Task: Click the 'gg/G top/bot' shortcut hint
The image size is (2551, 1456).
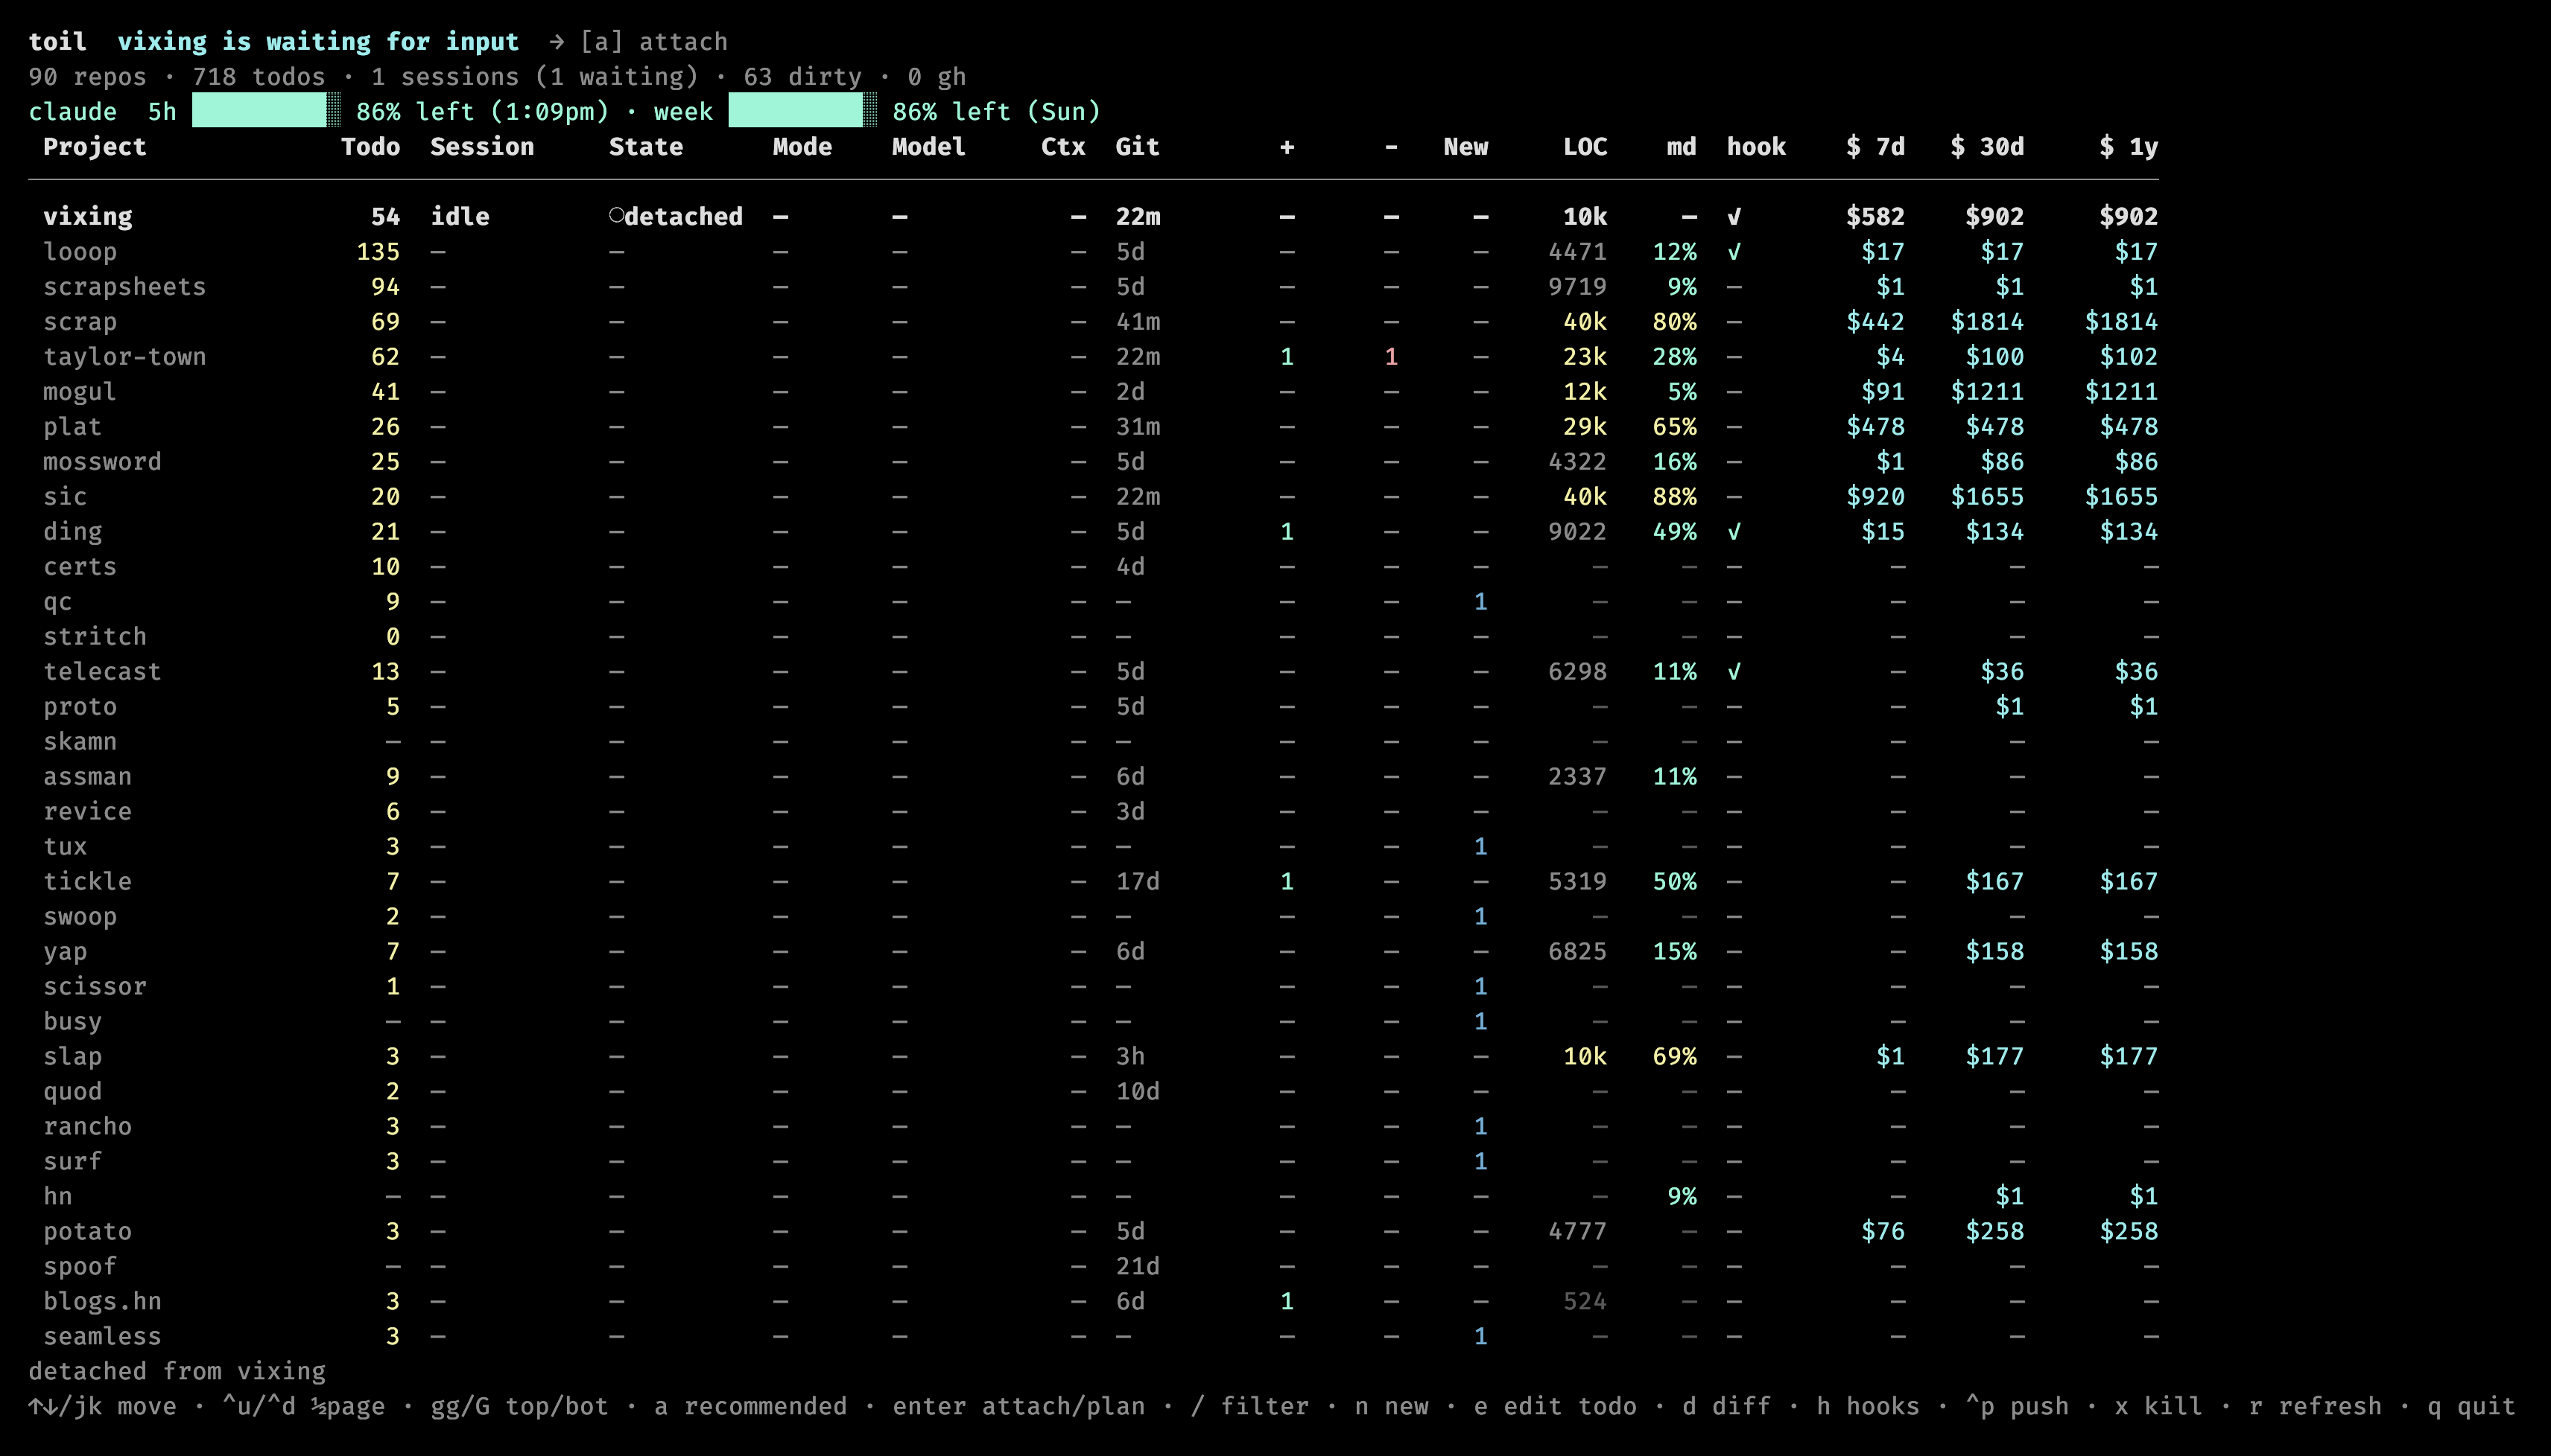Action: [519, 1406]
